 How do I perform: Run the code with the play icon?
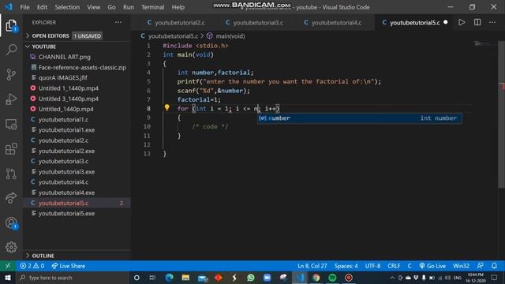tap(462, 22)
